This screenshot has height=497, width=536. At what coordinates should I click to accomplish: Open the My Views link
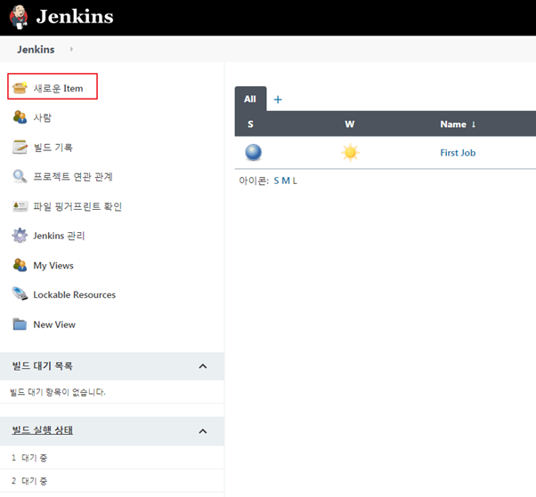tap(53, 266)
